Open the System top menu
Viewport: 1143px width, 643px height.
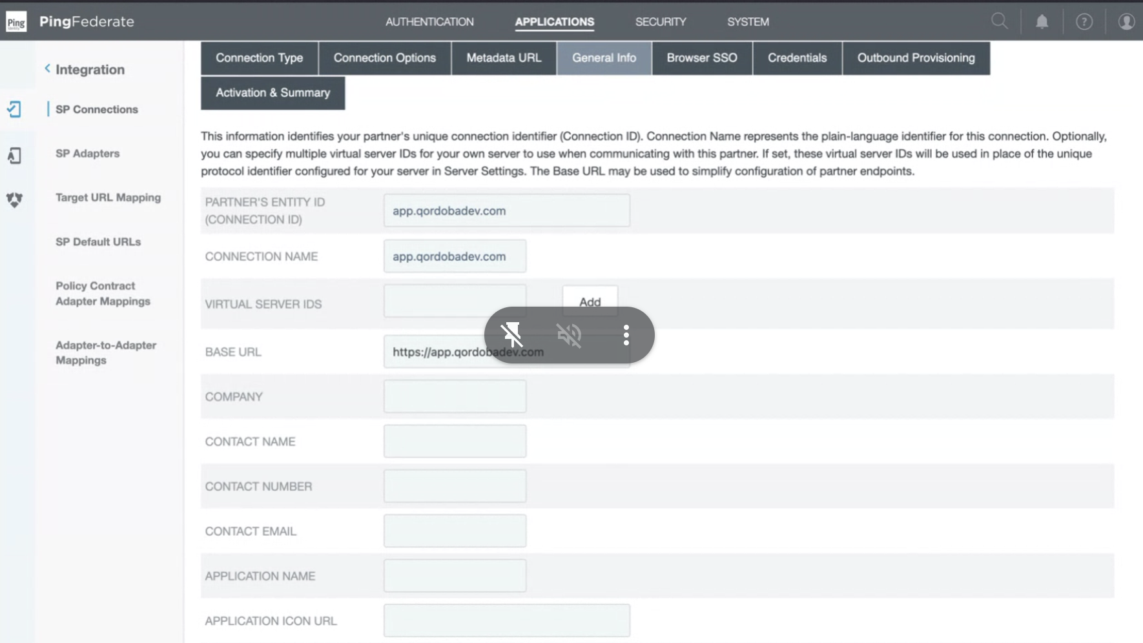tap(748, 22)
